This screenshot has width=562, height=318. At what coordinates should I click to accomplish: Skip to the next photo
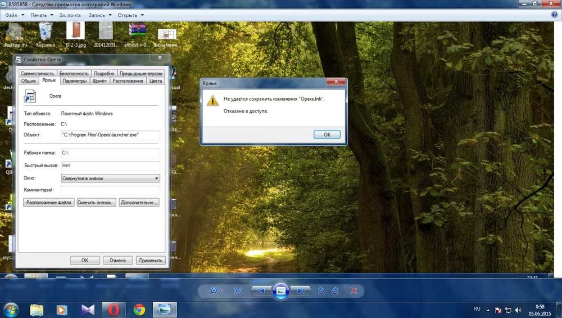pyautogui.click(x=301, y=290)
